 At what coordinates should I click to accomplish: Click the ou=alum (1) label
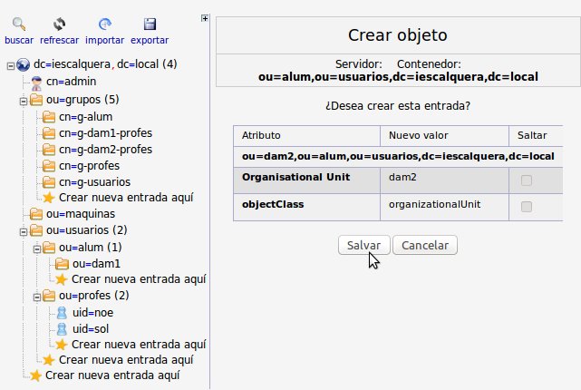pyautogui.click(x=91, y=247)
